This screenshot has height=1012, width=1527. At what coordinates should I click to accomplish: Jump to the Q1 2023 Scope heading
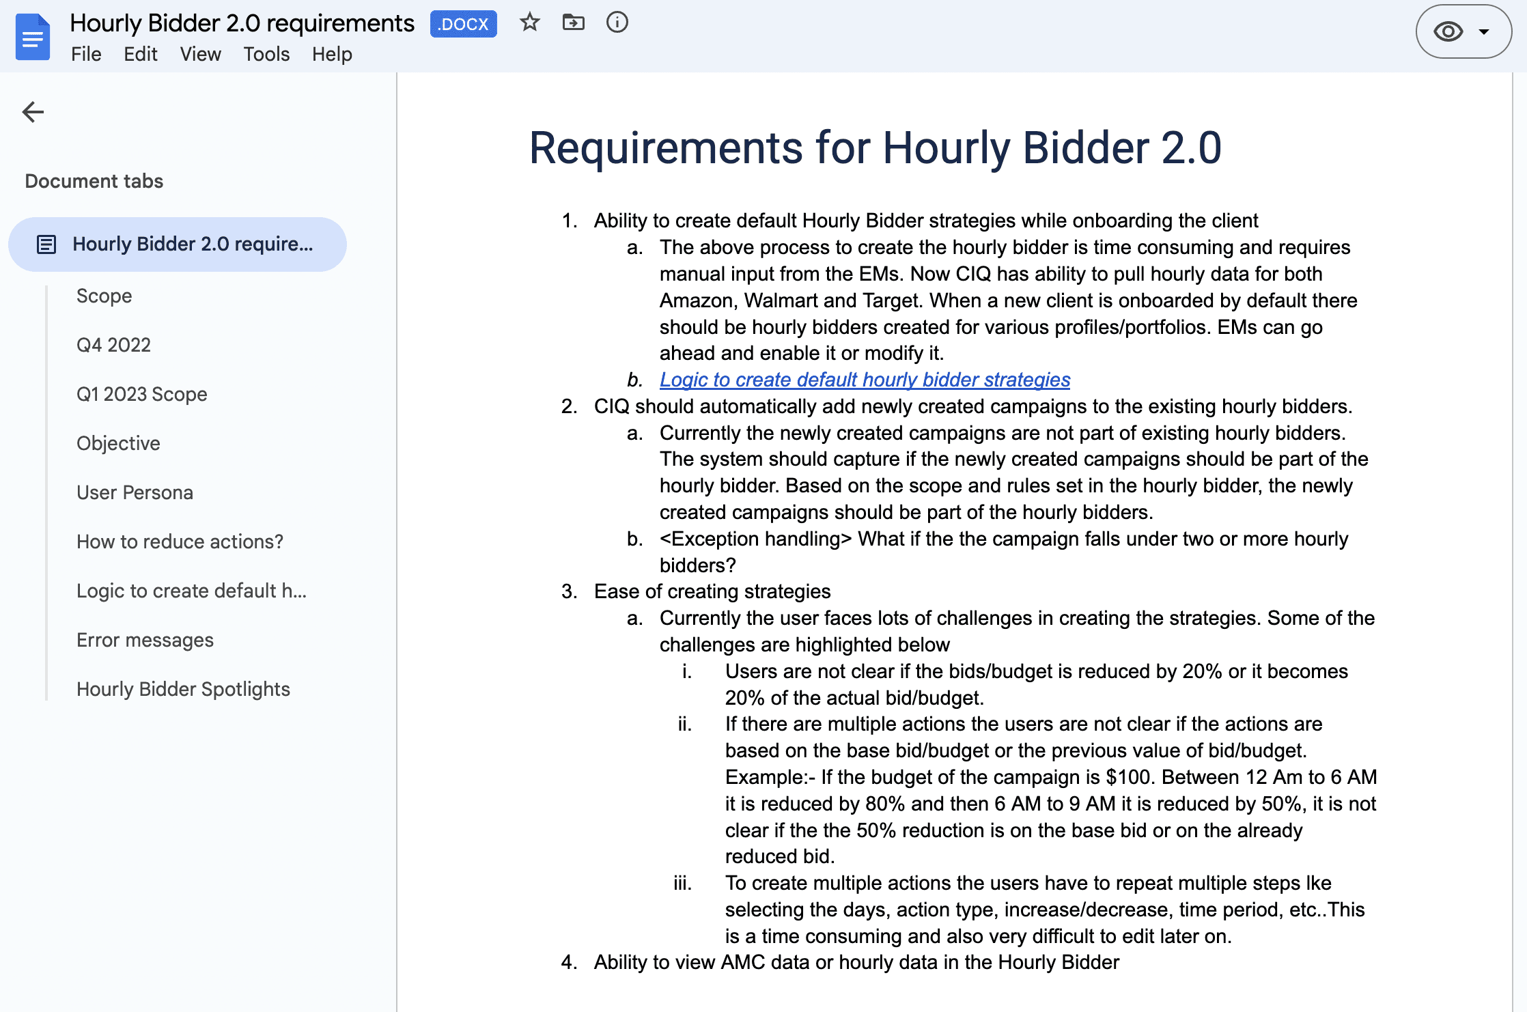point(141,394)
